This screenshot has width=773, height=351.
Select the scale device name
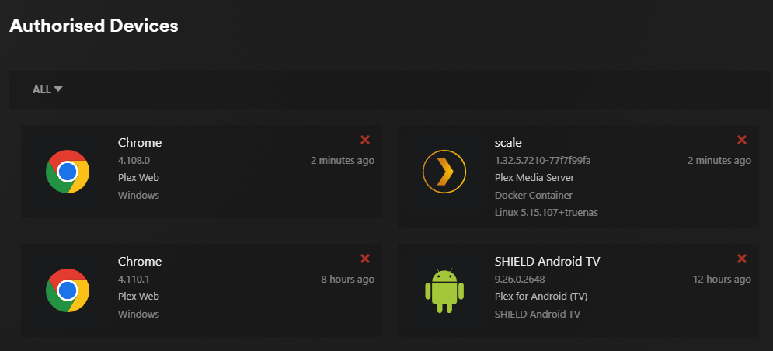click(x=508, y=142)
